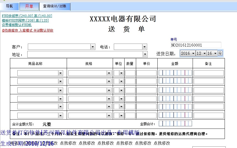Click the 单号 order number field
Image resolution: width=237 pixels, height=148 pixels.
[x=196, y=45]
